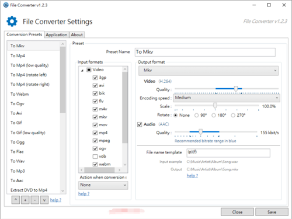
Task: Select the To Mp4 (rotate right) preset
Action: [x=33, y=84]
